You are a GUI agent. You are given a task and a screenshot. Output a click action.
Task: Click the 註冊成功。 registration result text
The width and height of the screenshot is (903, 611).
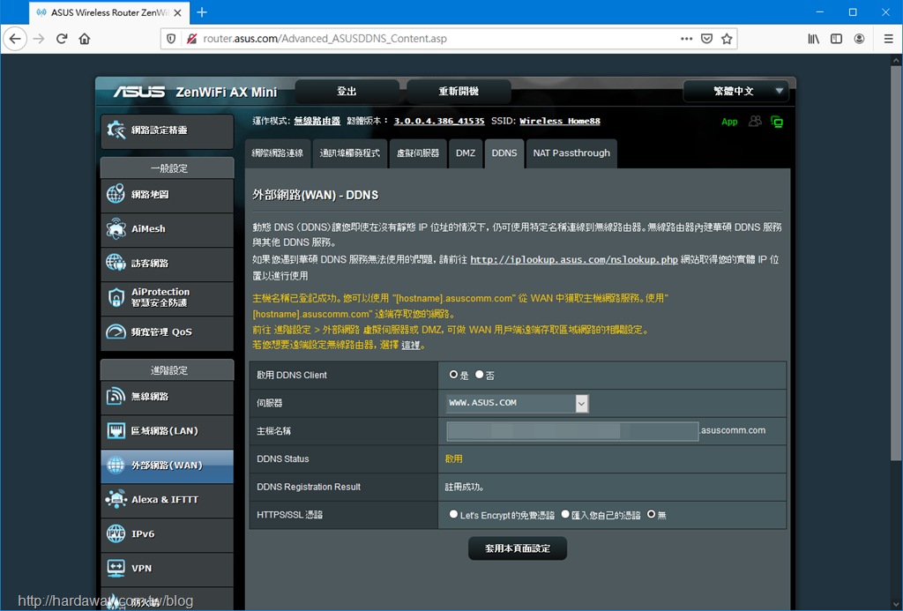tap(464, 488)
